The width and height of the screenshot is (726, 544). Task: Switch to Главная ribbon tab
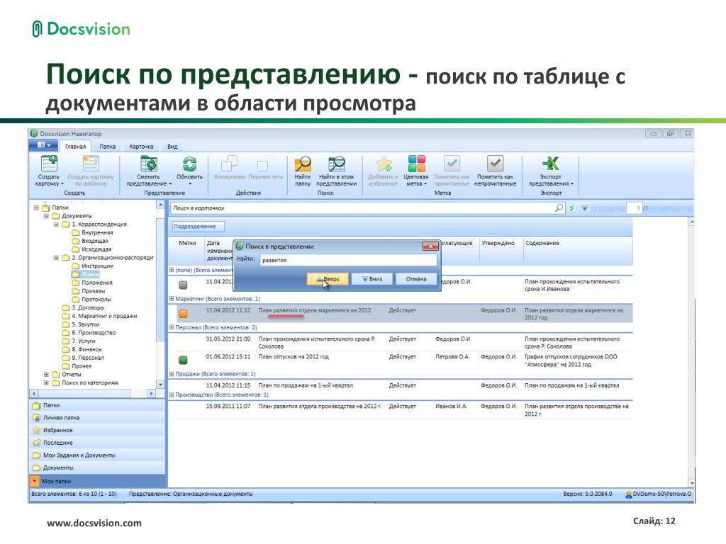[x=75, y=147]
